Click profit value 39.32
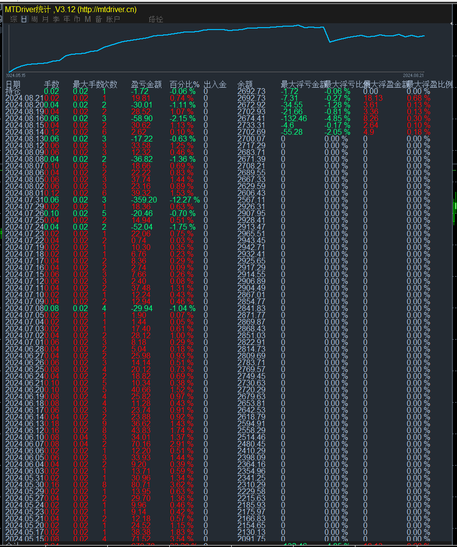This screenshot has width=457, height=547. tap(141, 193)
